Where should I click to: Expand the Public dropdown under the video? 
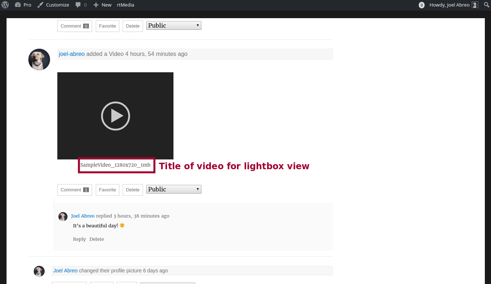click(x=173, y=189)
